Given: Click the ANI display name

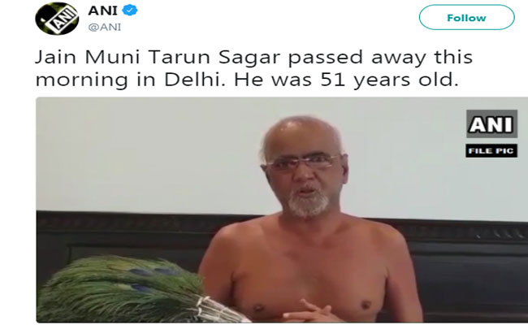Looking at the screenshot, I should coord(102,11).
